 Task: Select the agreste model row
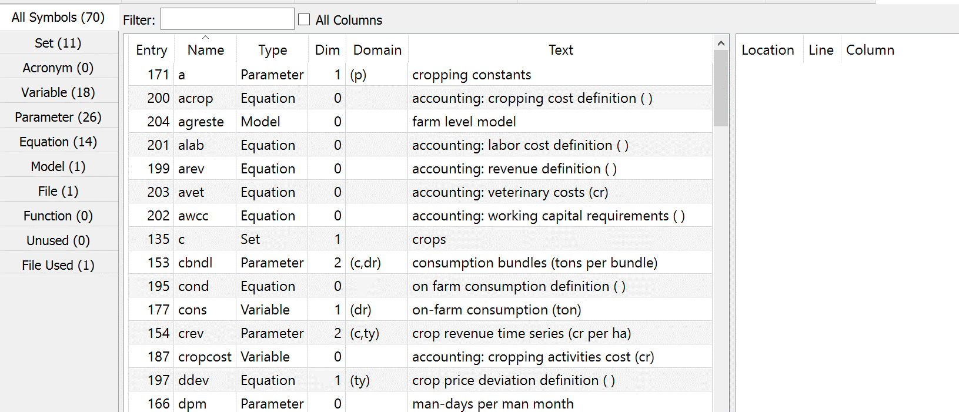201,122
